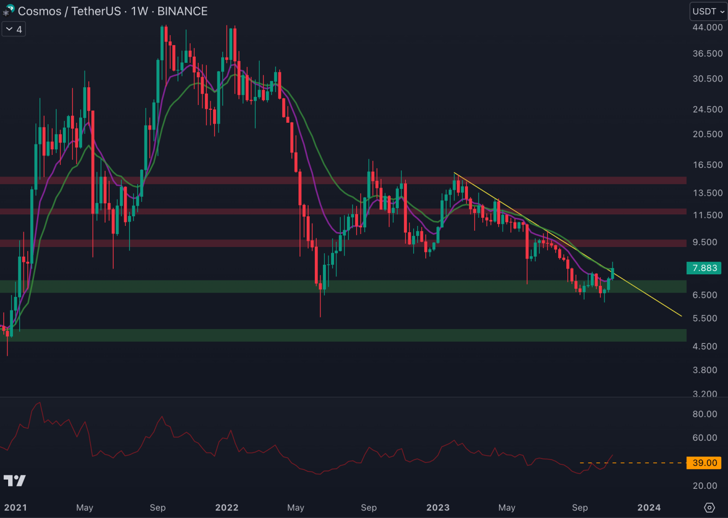The image size is (728, 518).
Task: Click the TradingView logo
Action: point(14,480)
